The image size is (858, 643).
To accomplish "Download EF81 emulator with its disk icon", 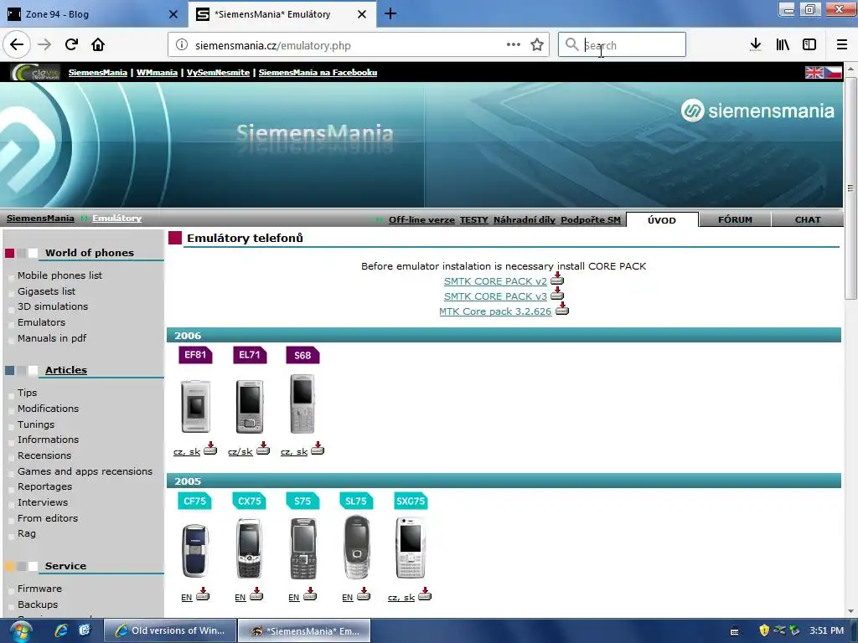I will point(210,449).
